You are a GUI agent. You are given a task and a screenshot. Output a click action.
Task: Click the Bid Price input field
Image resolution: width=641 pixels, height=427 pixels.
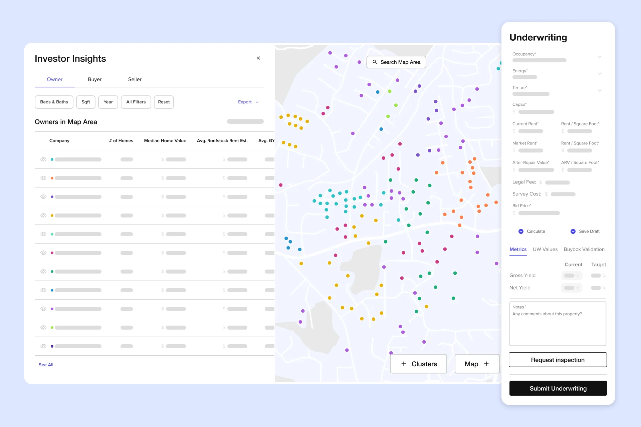click(536, 213)
